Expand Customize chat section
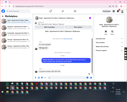The image size is (127, 102). click(109, 39)
